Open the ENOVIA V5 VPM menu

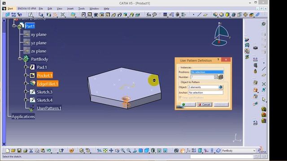point(27,8)
